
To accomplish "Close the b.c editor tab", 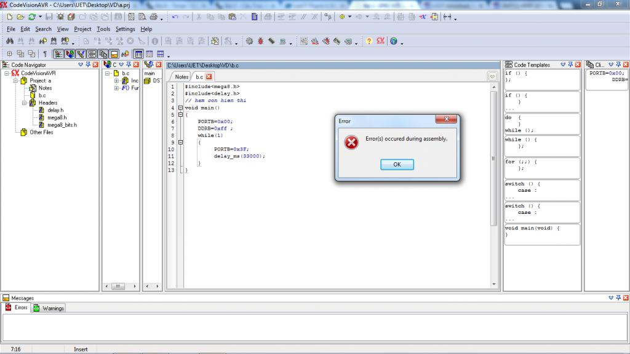I will (209, 77).
